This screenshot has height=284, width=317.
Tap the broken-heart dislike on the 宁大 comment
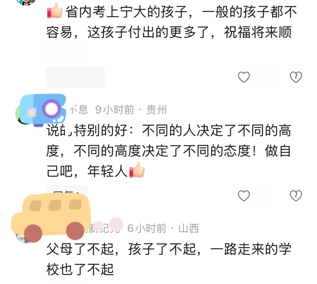pos(296,77)
